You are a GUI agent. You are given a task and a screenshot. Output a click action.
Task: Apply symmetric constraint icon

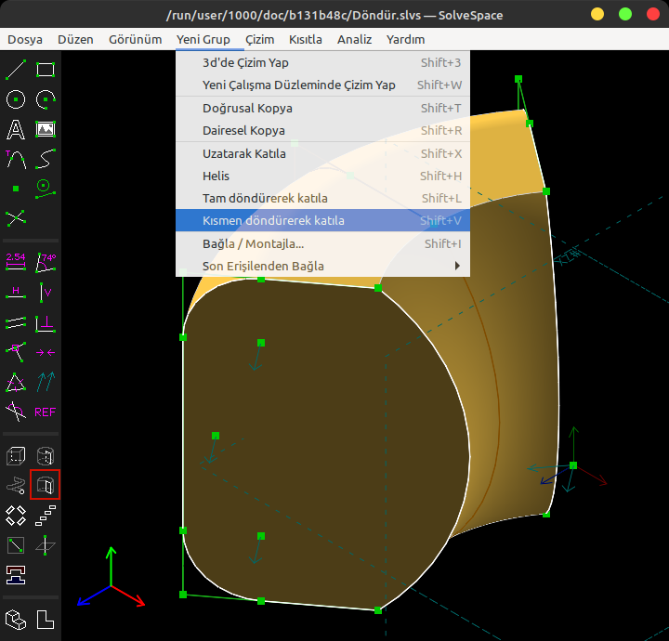click(x=46, y=352)
